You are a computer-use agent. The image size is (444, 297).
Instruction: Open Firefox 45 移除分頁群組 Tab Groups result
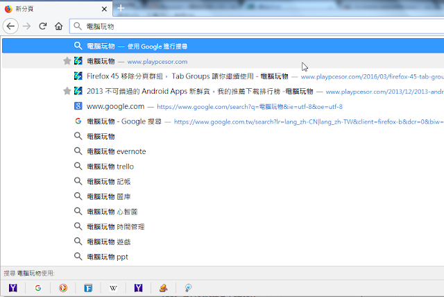223,76
